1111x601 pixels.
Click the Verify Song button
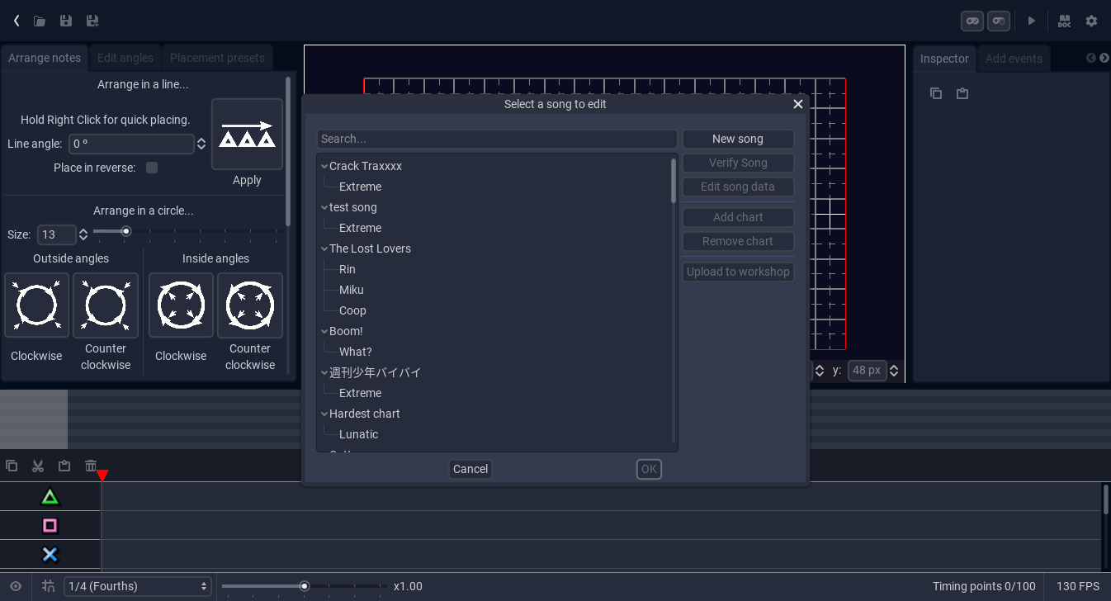(738, 163)
